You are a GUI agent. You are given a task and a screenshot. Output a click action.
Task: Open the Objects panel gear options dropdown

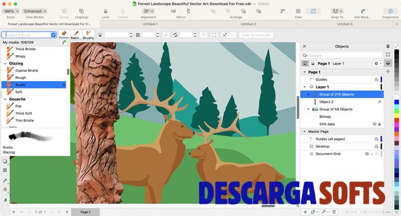[378, 63]
